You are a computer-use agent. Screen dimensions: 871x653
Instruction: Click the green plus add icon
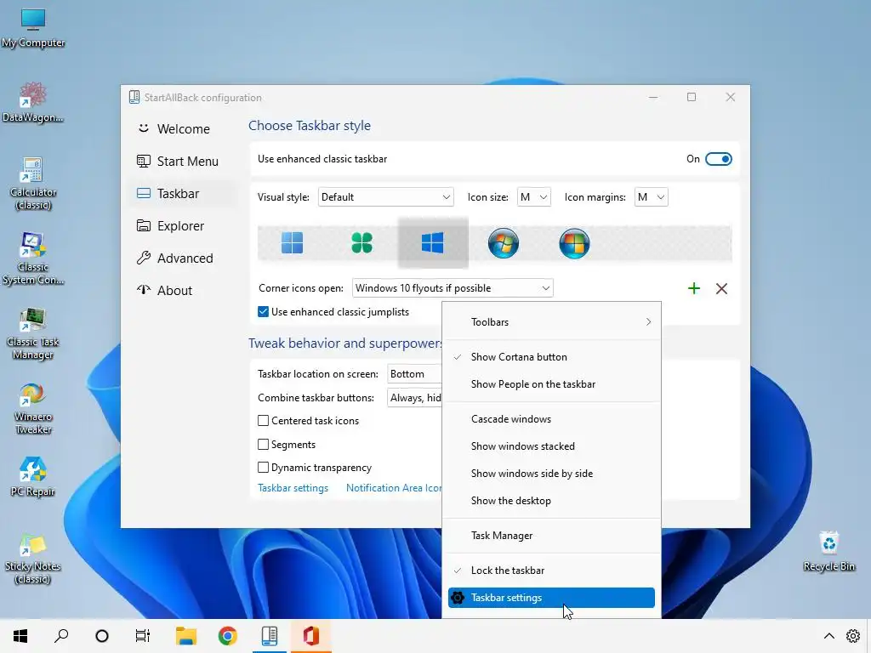694,288
